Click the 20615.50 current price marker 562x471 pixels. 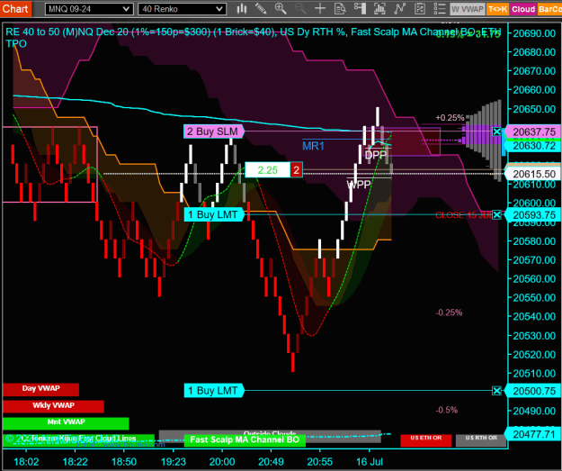[533, 174]
